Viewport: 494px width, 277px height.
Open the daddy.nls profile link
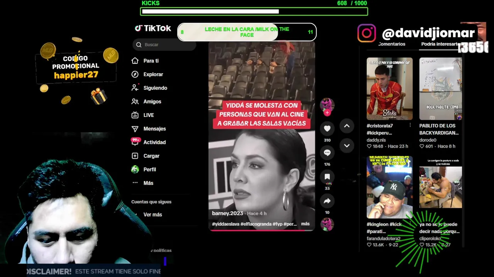pyautogui.click(x=376, y=140)
